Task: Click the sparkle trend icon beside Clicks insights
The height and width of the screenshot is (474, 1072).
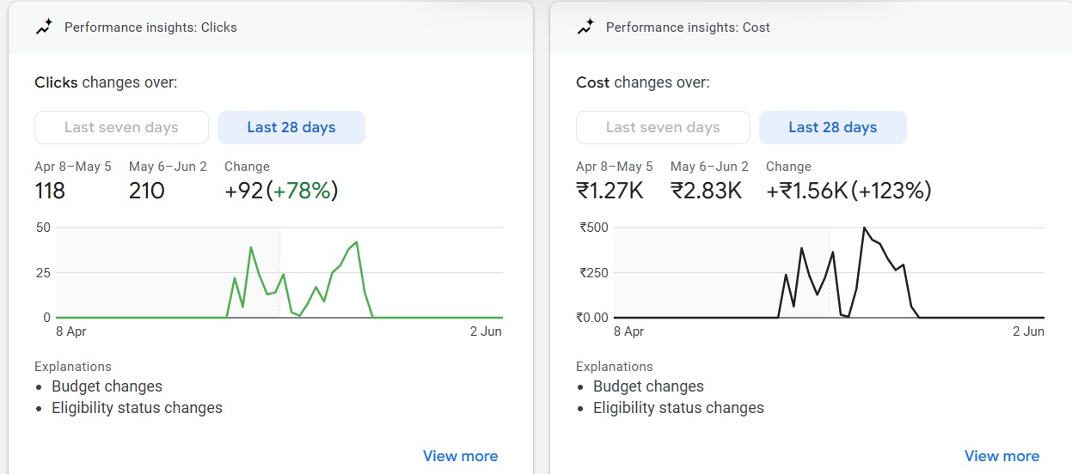Action: coord(44,27)
